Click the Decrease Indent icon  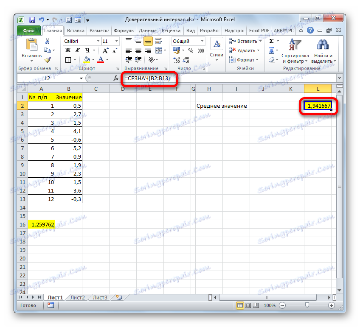click(x=129, y=60)
